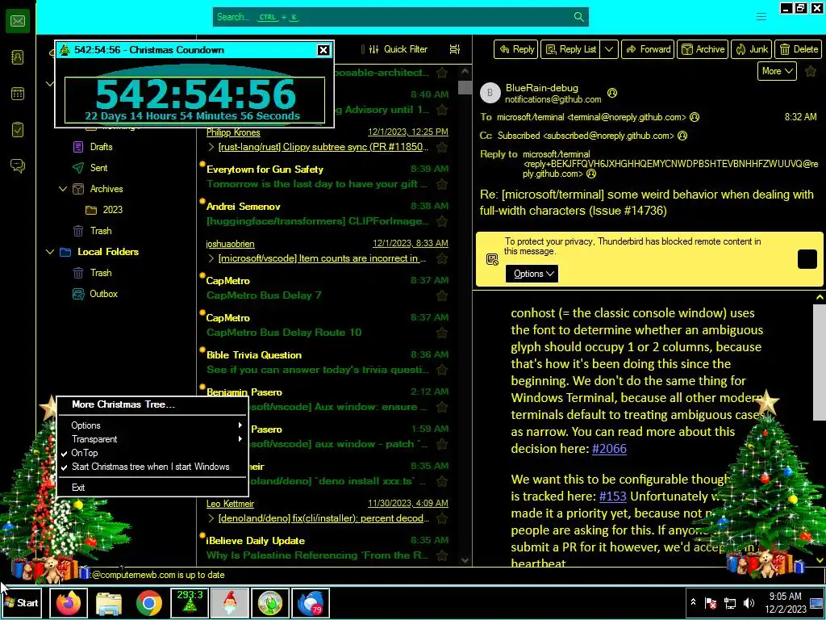Close the Christmas Countdown window
The width and height of the screenshot is (826, 620).
(323, 50)
